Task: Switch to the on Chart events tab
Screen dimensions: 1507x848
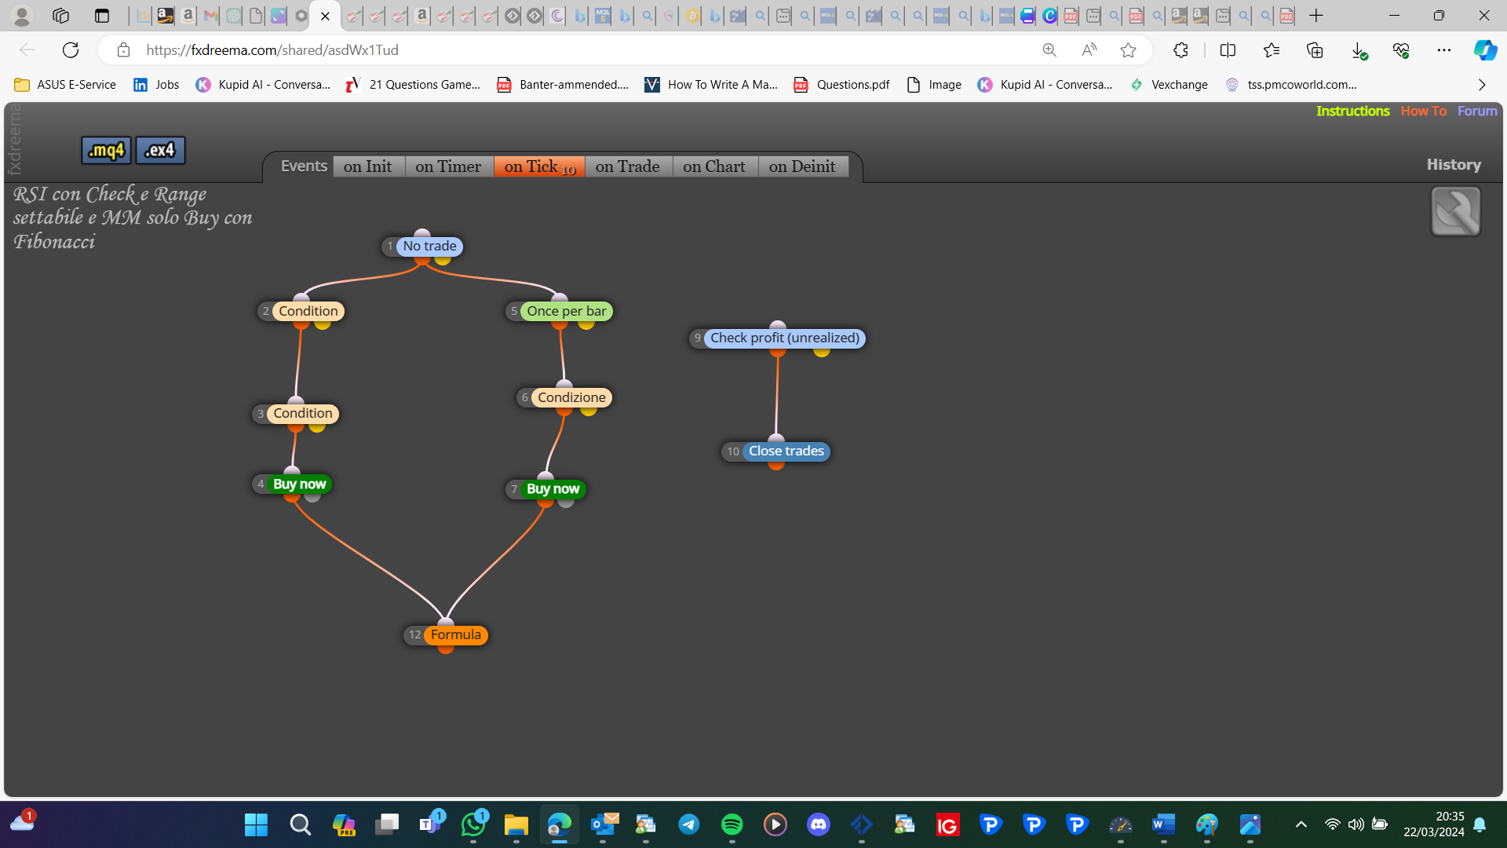Action: (x=714, y=166)
